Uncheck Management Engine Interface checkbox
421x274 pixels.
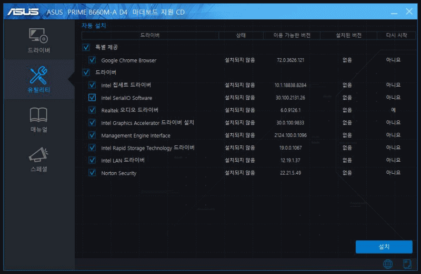point(92,135)
